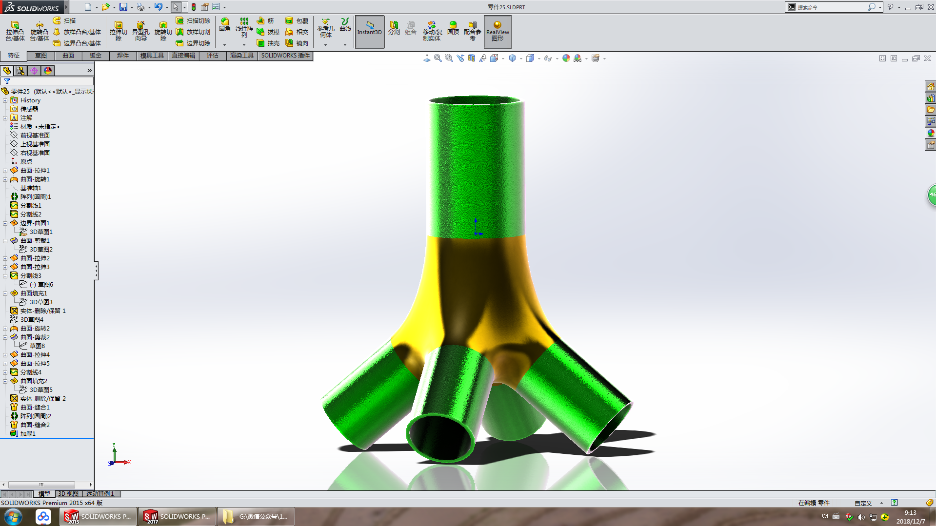Collapse the 曲面填充2 feature node
This screenshot has width=936, height=526.
click(5, 381)
